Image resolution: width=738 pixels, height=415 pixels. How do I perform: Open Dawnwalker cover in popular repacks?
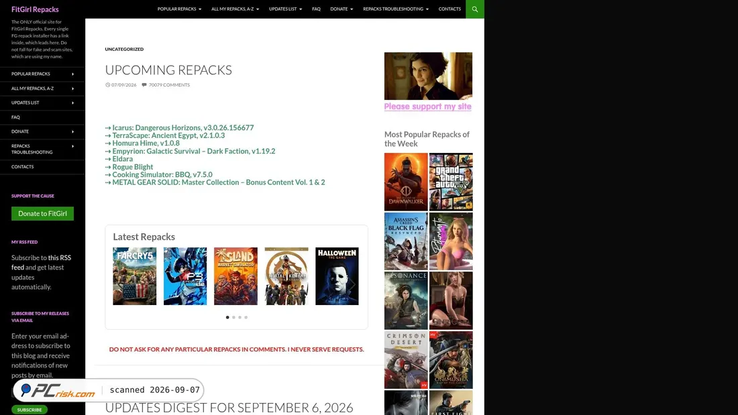[x=406, y=182]
